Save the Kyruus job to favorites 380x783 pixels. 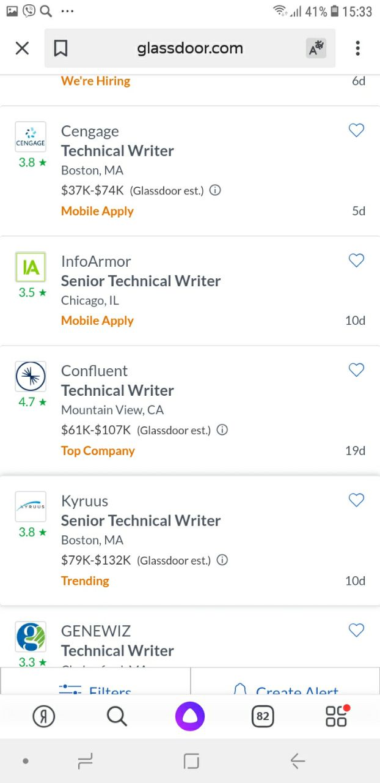(356, 500)
